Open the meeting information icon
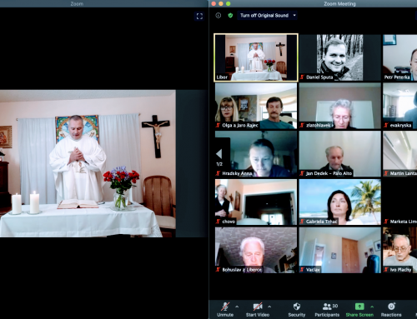 click(x=219, y=16)
